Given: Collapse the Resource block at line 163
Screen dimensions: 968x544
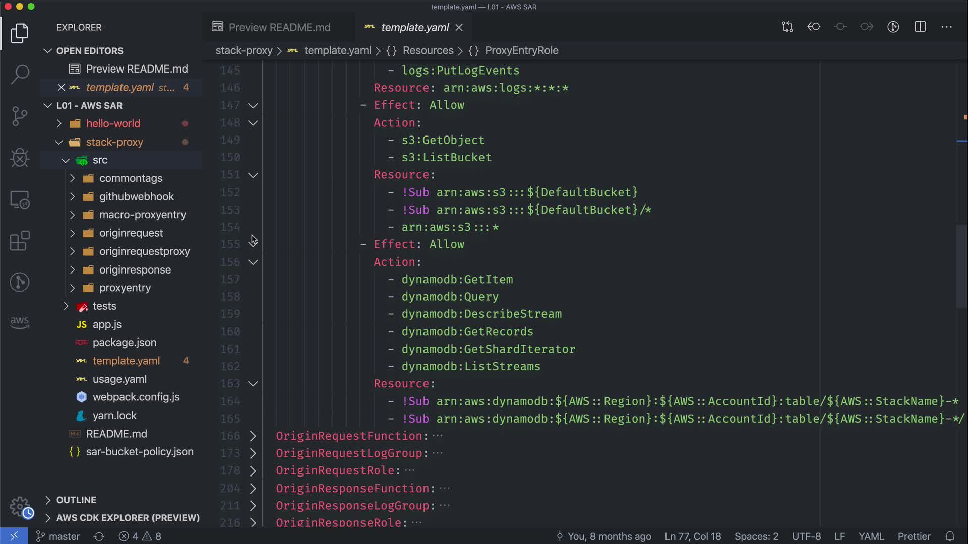Looking at the screenshot, I should click(x=253, y=384).
